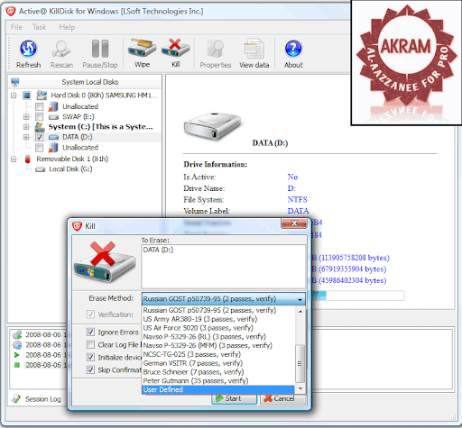Open Properties from the toolbar
The height and width of the screenshot is (428, 462).
point(216,49)
